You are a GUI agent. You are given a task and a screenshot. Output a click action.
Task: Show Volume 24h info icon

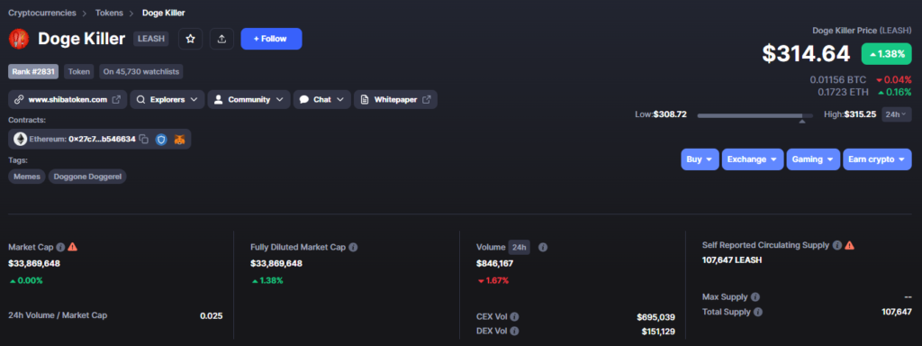(x=543, y=247)
